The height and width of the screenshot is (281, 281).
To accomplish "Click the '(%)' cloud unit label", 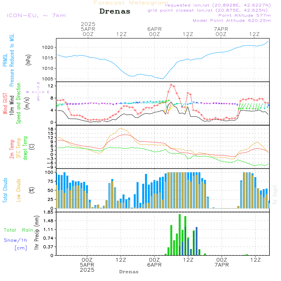I will click(x=31, y=190).
